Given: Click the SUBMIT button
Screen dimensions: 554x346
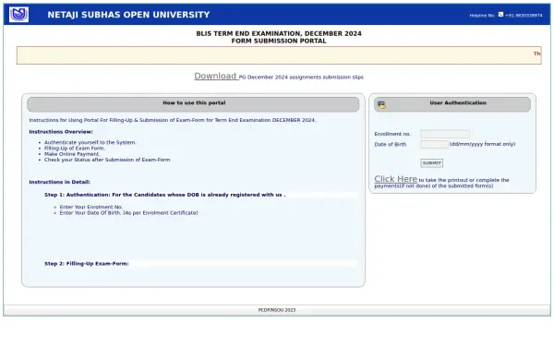Looking at the screenshot, I should [432, 163].
